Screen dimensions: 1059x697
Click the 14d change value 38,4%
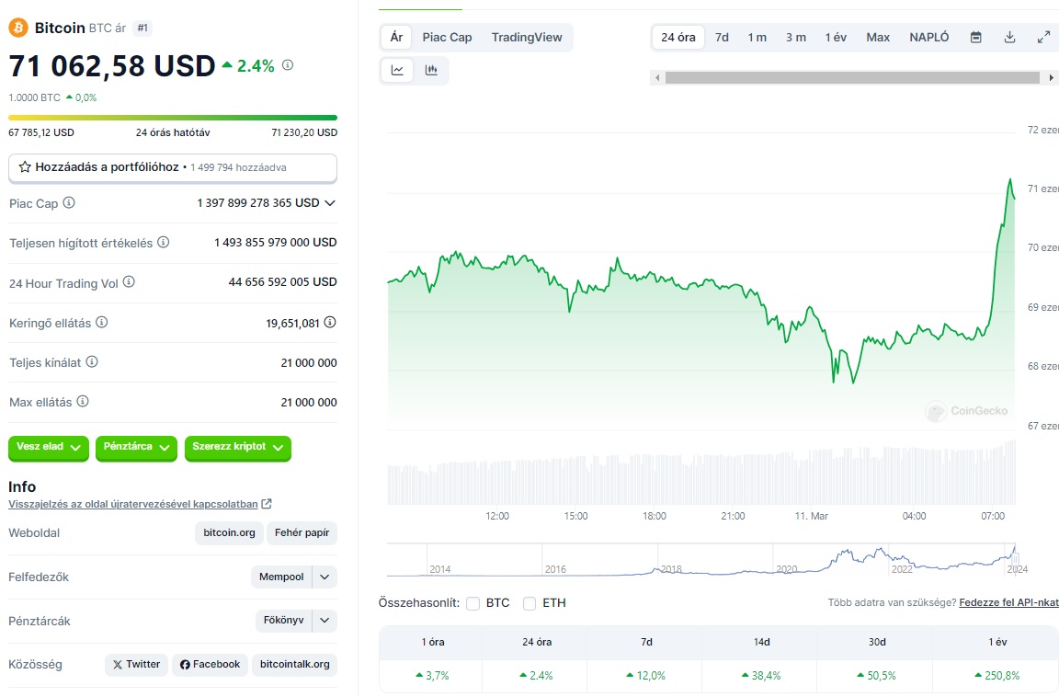(761, 675)
